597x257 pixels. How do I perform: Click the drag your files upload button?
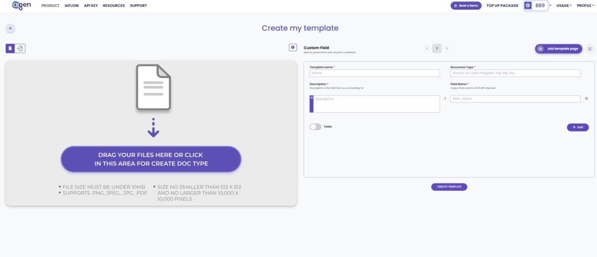(x=151, y=159)
